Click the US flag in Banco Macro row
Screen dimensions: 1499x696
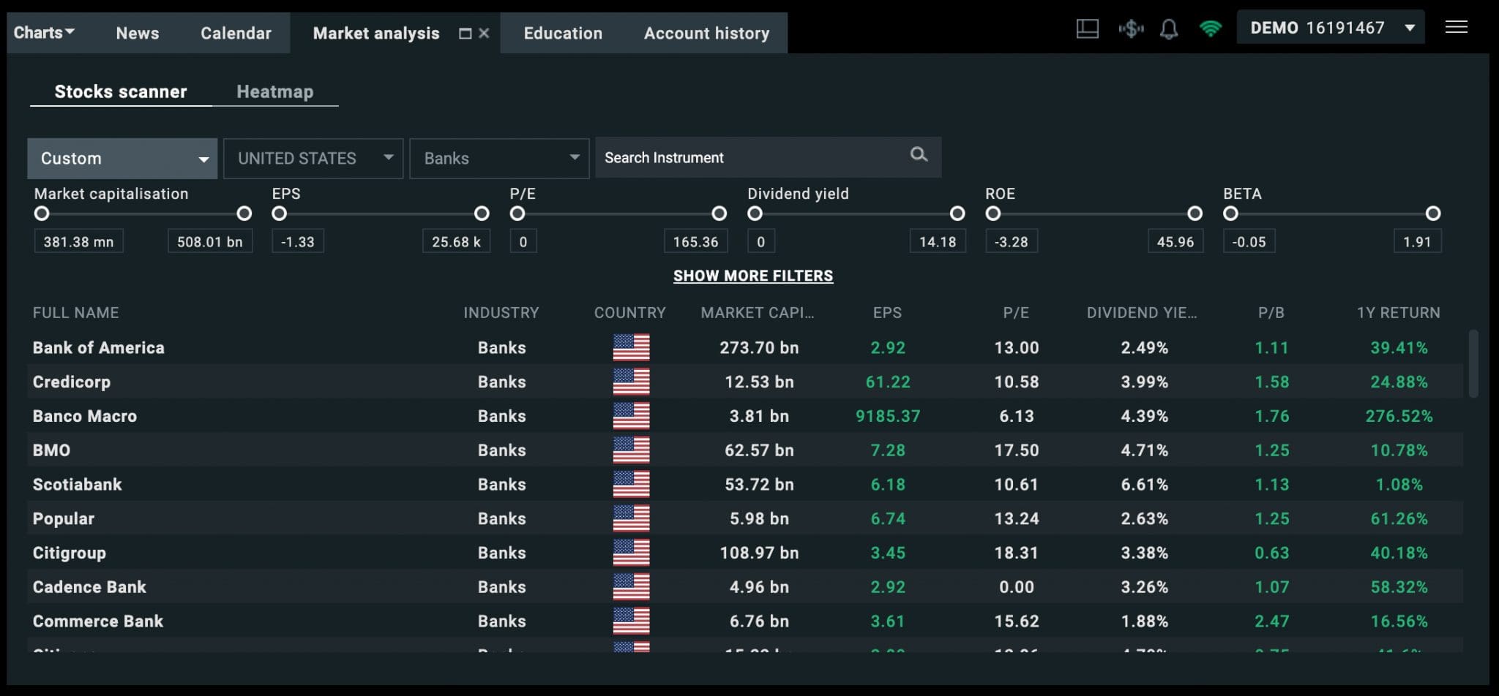tap(631, 416)
